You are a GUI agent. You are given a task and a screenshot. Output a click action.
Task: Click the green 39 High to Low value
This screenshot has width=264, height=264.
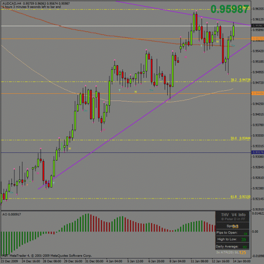(x=243, y=240)
